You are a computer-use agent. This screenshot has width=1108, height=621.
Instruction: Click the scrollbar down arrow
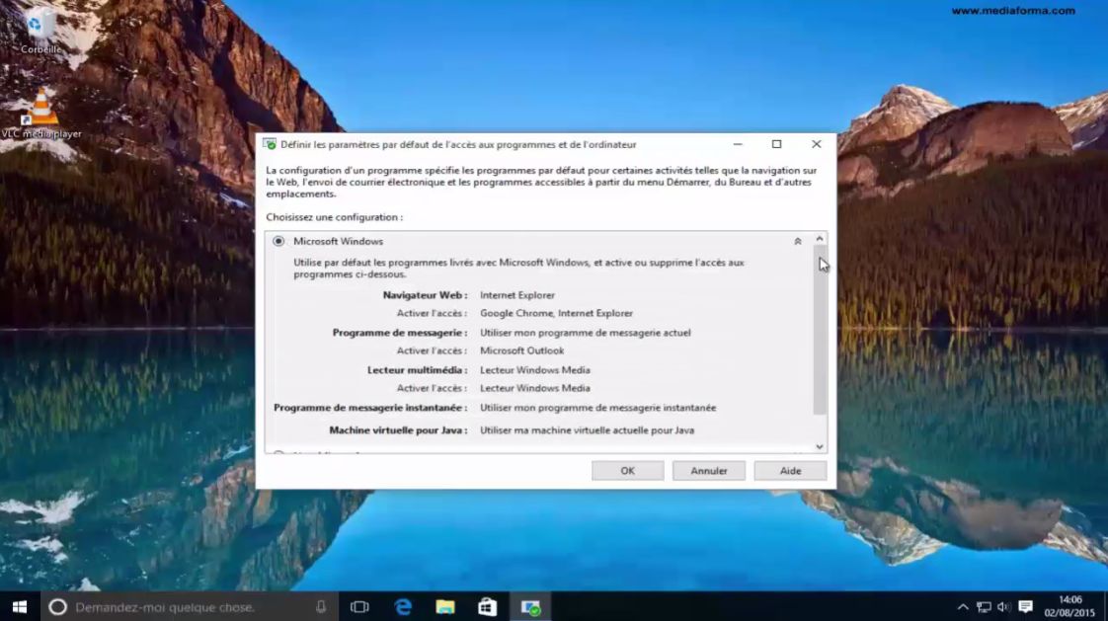[820, 446]
